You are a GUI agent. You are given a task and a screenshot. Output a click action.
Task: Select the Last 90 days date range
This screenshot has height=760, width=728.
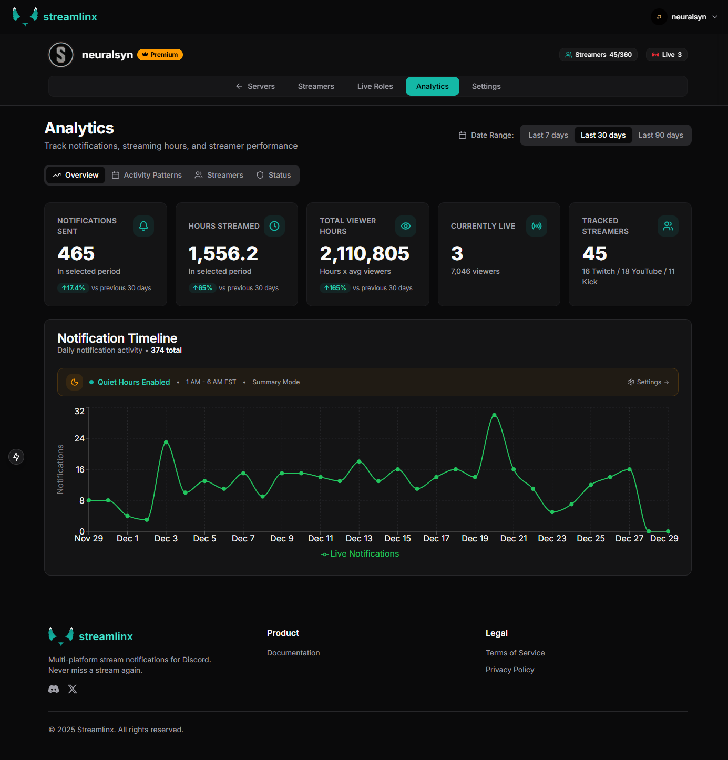click(661, 135)
